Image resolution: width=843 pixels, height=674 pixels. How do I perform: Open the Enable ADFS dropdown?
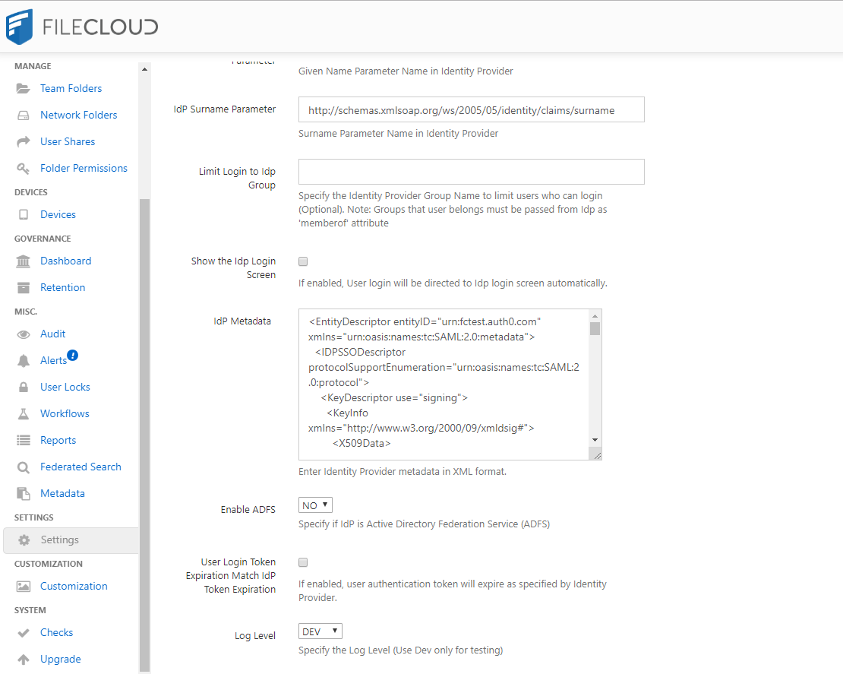[315, 505]
